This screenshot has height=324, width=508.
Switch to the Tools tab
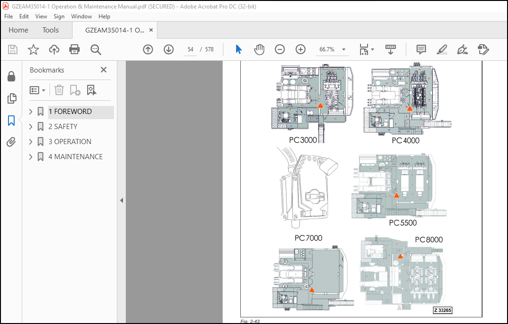click(50, 30)
